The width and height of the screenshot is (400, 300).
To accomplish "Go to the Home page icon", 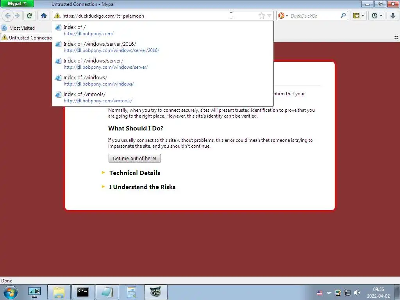I will pyautogui.click(x=44, y=16).
